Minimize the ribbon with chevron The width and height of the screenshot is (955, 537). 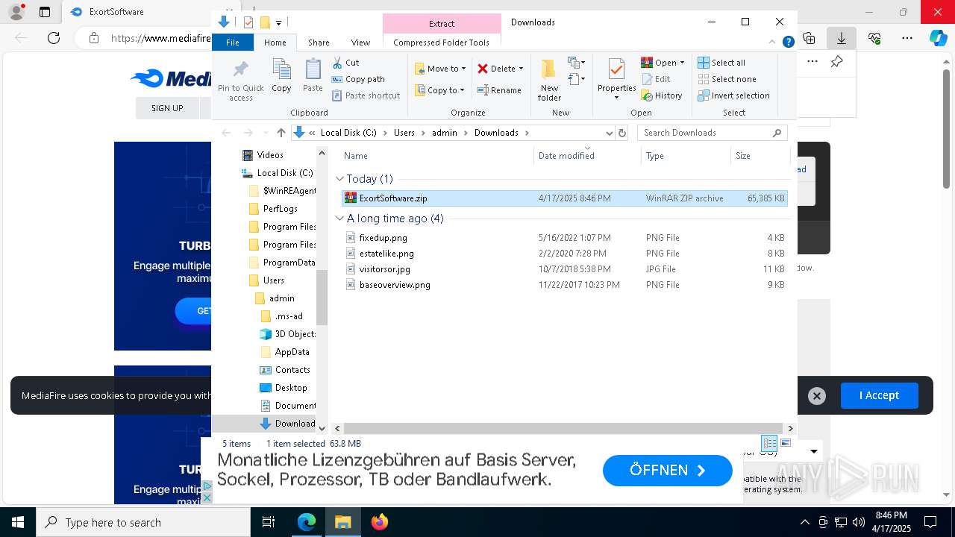pos(773,43)
